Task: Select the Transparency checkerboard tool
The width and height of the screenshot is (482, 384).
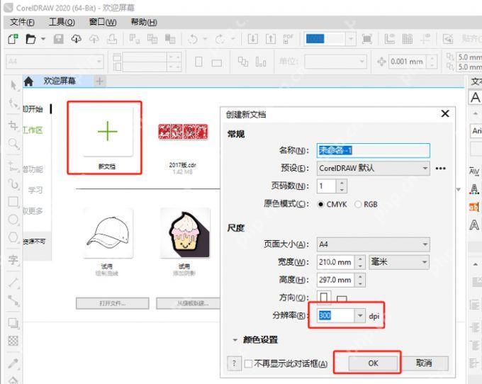Action: coord(13,341)
